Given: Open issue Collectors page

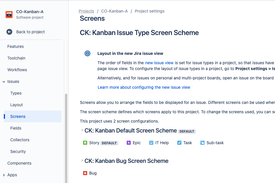Looking at the screenshot, I should [x=20, y=140].
